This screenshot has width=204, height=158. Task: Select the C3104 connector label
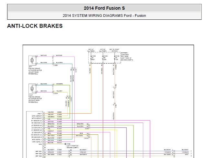click(55, 93)
